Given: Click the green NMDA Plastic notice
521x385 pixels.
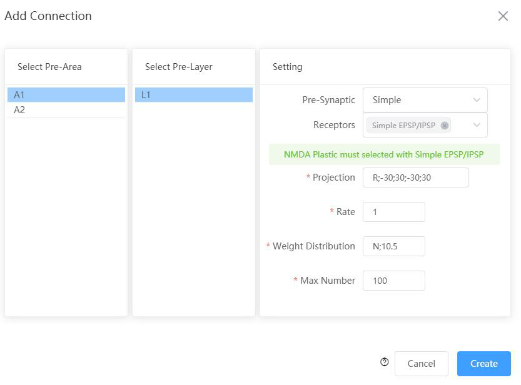Looking at the screenshot, I should point(385,154).
